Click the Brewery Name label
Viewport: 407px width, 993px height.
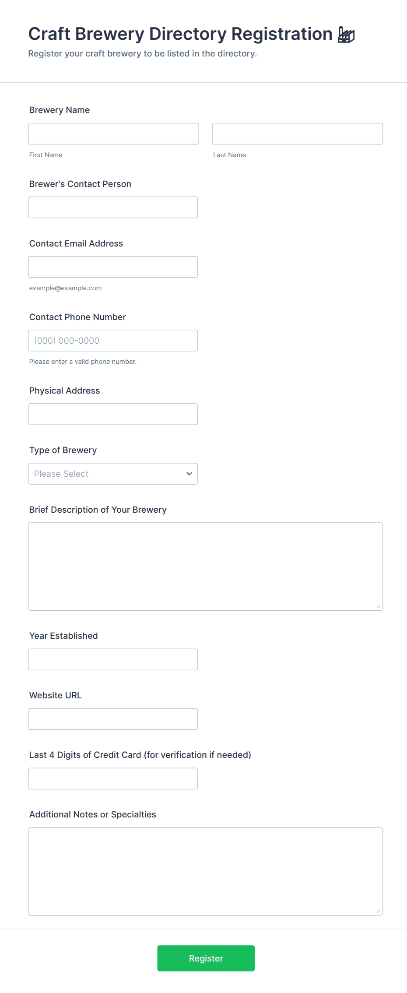pyautogui.click(x=60, y=110)
